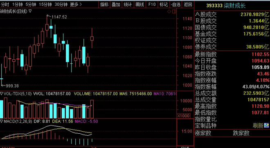The height and width of the screenshot is (148, 270).
Task: Click the 1140 price axis label
Action: [187, 18]
